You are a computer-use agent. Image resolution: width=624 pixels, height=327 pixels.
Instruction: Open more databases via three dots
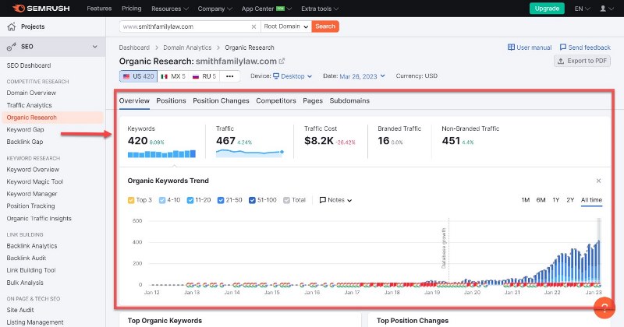[229, 76]
